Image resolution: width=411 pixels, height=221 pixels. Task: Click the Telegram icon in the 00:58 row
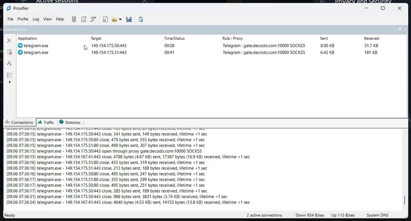coord(20,45)
